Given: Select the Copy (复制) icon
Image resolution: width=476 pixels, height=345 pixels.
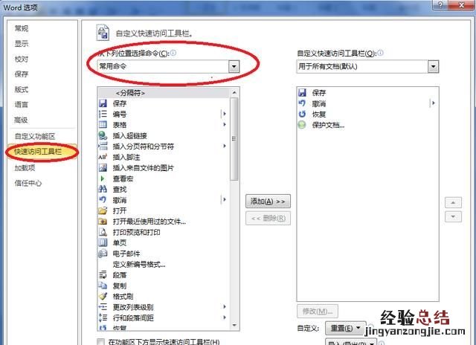Looking at the screenshot, I should coord(103,286).
